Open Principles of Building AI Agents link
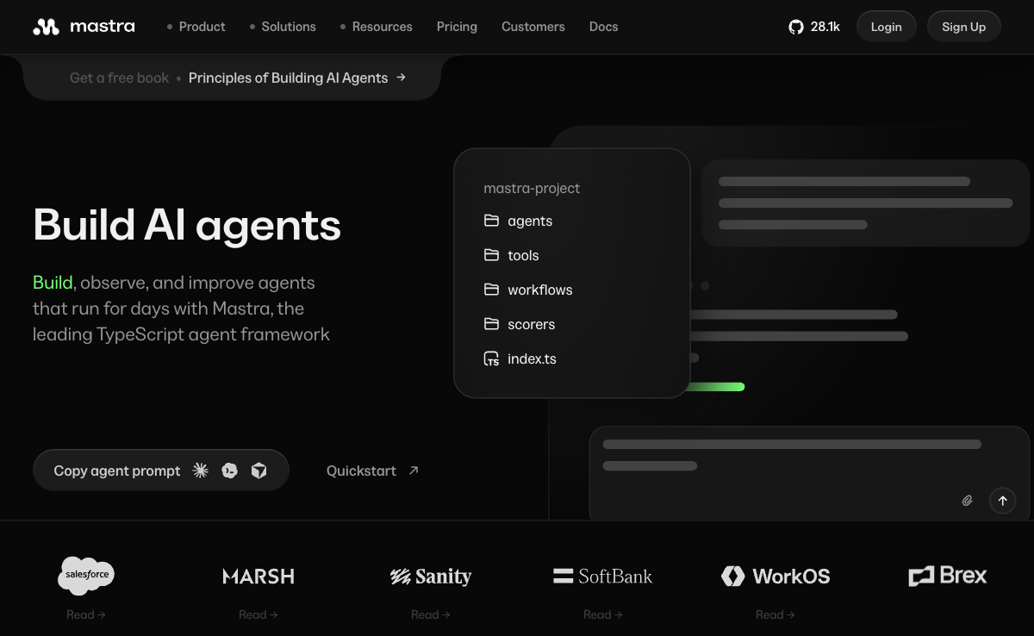Screen dimensions: 1034x636 [289, 78]
